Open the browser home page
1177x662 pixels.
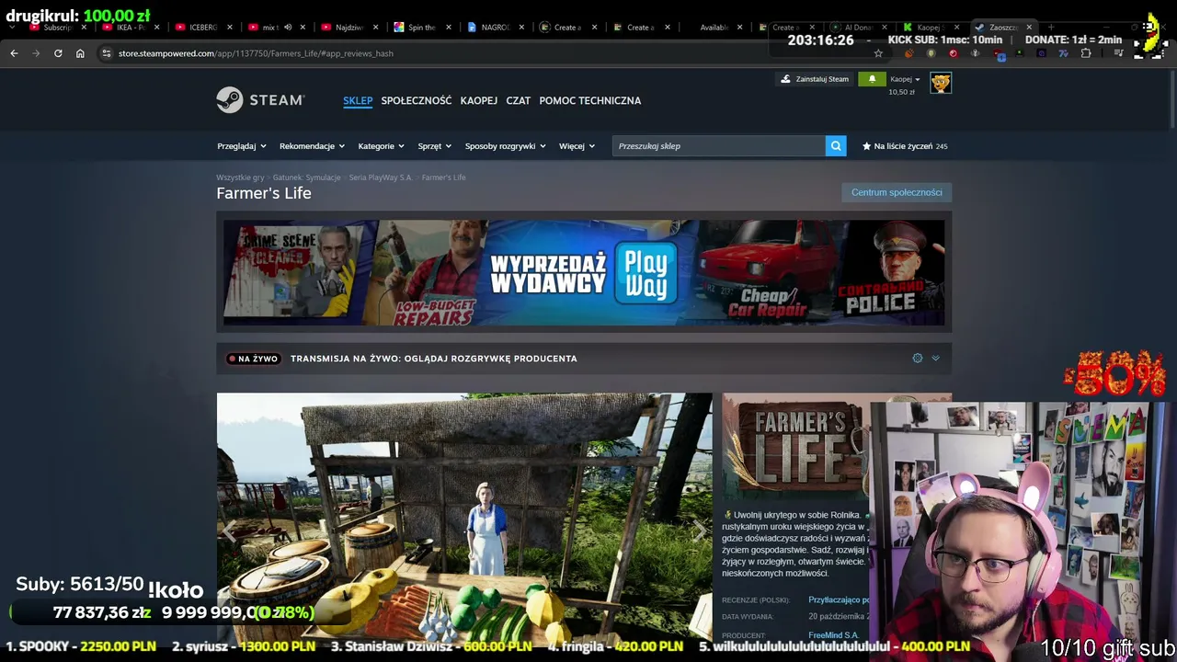(x=80, y=53)
